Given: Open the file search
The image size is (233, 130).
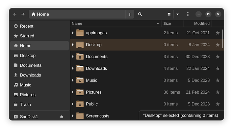Looking at the screenshot, I should pos(140,14).
